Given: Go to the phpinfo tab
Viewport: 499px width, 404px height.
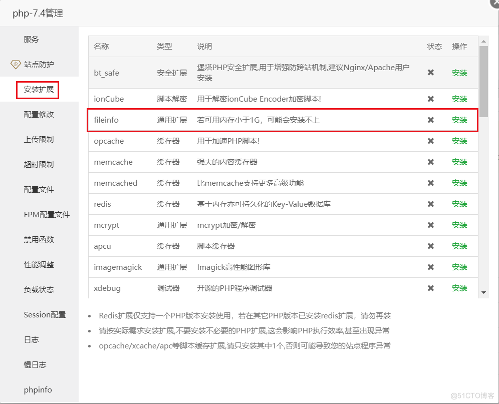Looking at the screenshot, I should pyautogui.click(x=38, y=390).
